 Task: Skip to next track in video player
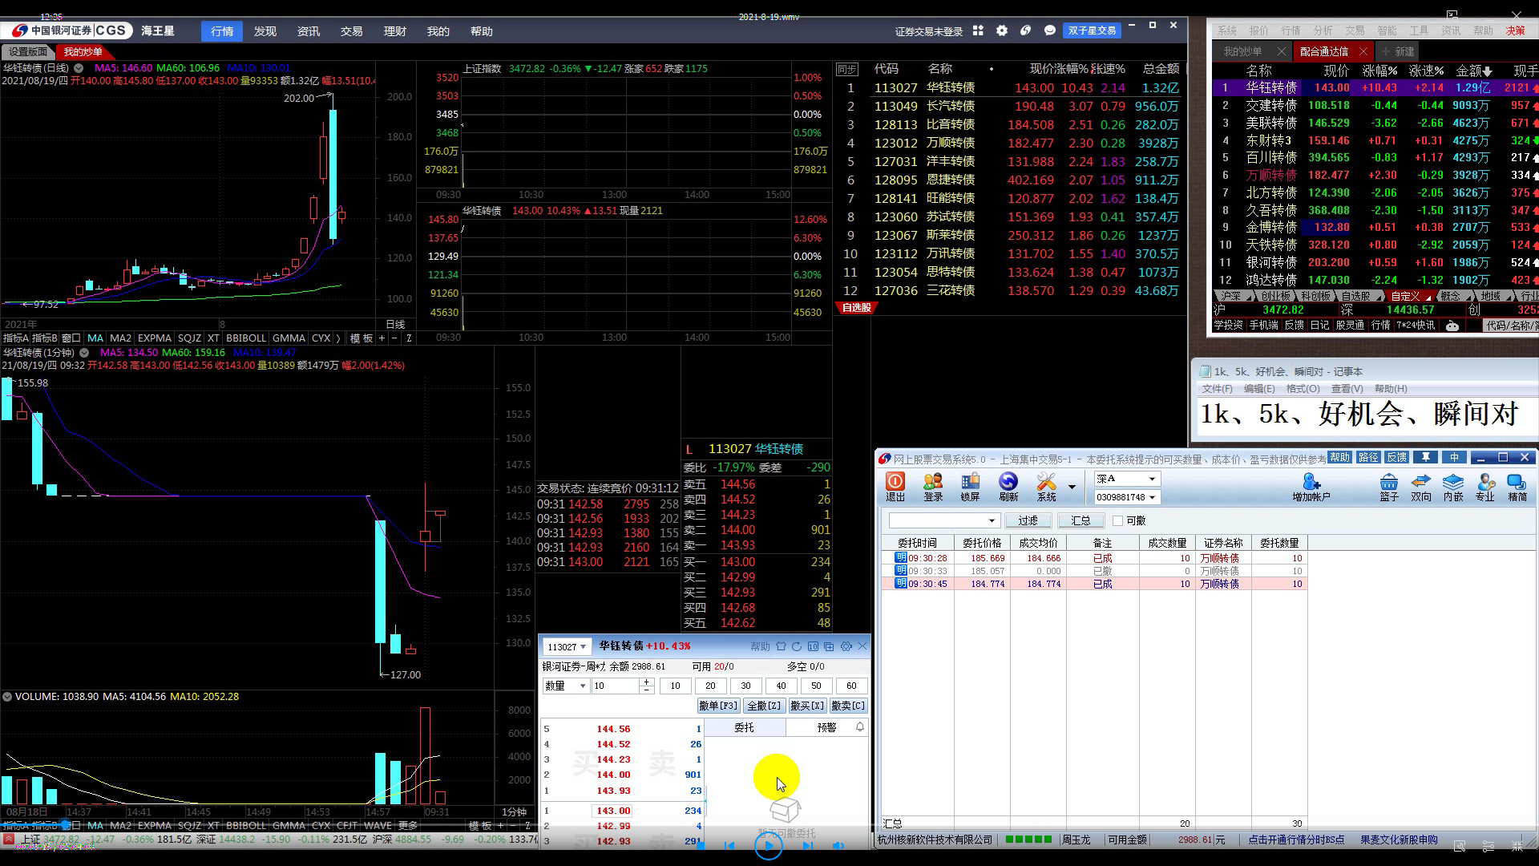click(x=807, y=846)
